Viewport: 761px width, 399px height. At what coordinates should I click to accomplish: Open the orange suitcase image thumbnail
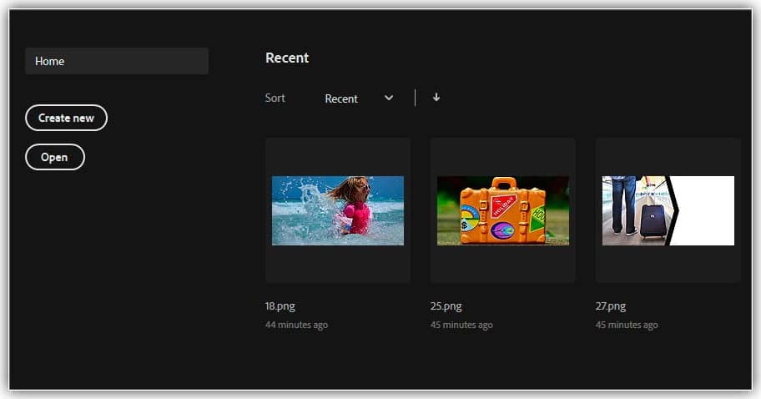[x=503, y=210]
